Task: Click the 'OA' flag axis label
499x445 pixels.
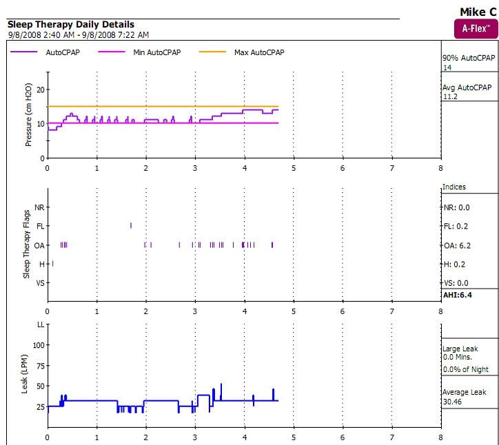Action: coord(39,245)
